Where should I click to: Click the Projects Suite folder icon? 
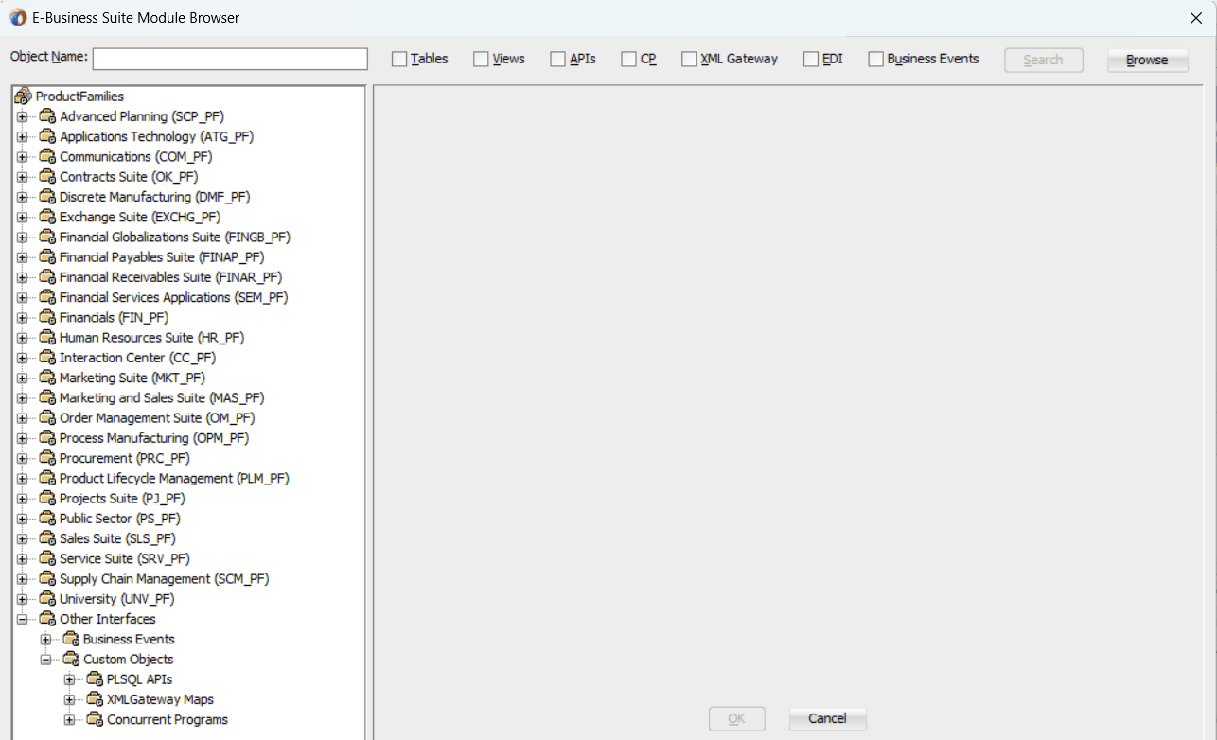pos(47,499)
